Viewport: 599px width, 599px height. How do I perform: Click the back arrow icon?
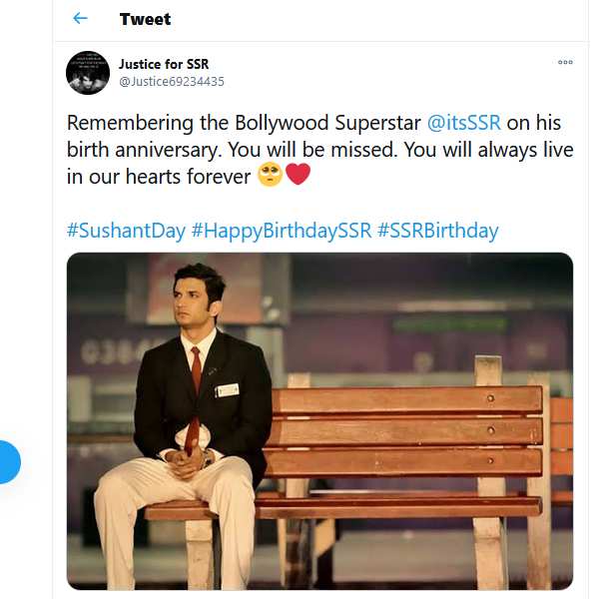81,19
